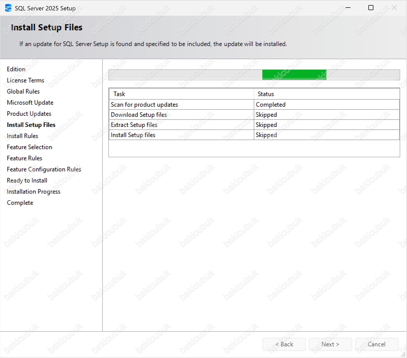407x358 pixels.
Task: Select Install Rules step
Action: coord(22,136)
